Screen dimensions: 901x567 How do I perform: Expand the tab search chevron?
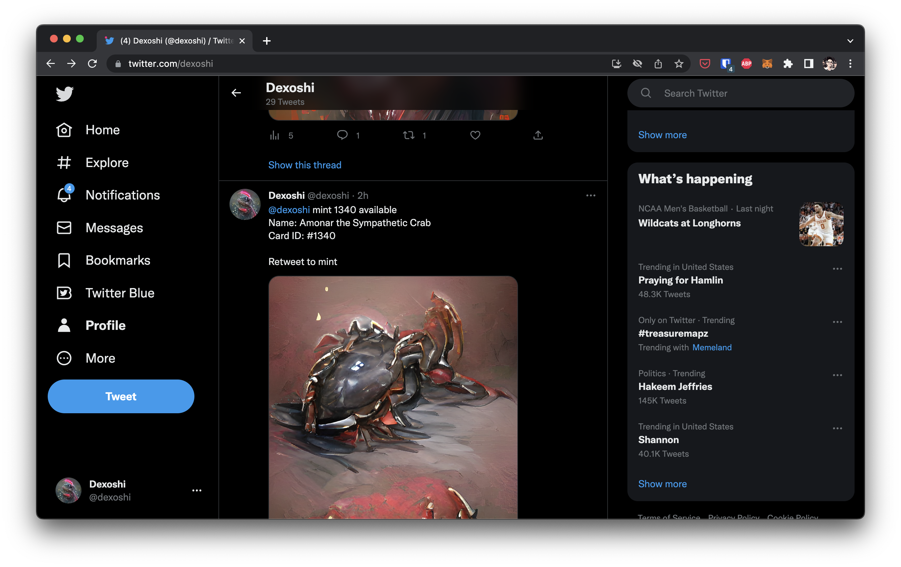(x=850, y=41)
